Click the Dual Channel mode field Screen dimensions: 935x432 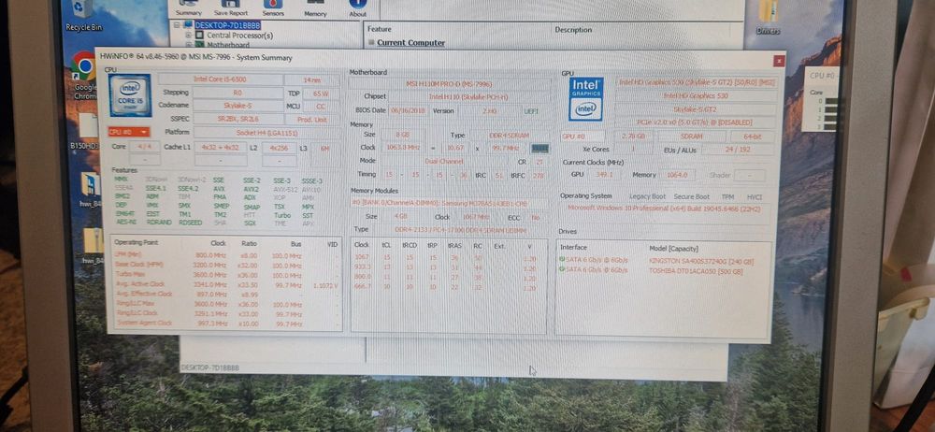443,161
